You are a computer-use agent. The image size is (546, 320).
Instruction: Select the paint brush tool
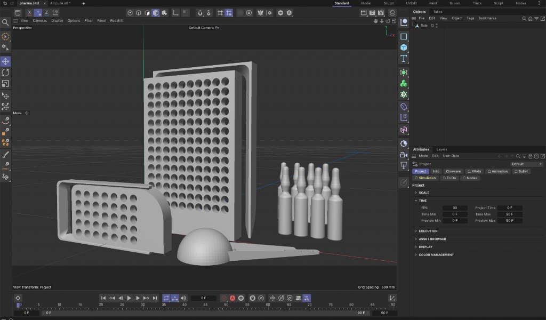click(x=5, y=155)
